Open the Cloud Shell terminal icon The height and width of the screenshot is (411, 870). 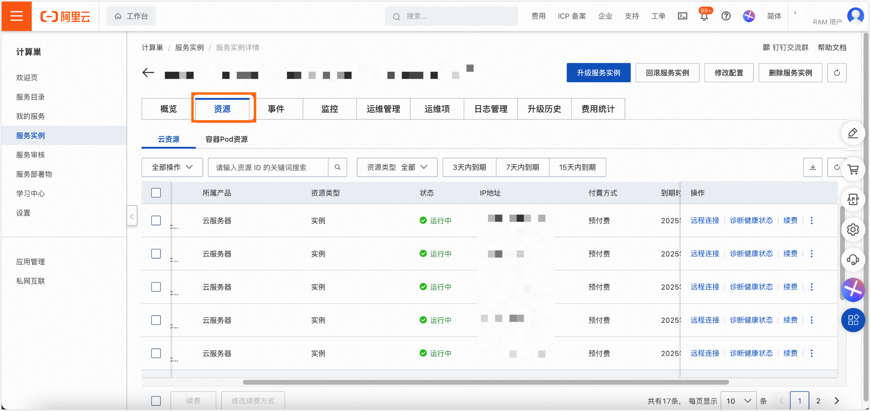click(x=682, y=16)
